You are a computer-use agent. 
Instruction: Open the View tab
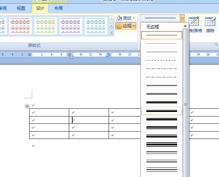[21, 8]
